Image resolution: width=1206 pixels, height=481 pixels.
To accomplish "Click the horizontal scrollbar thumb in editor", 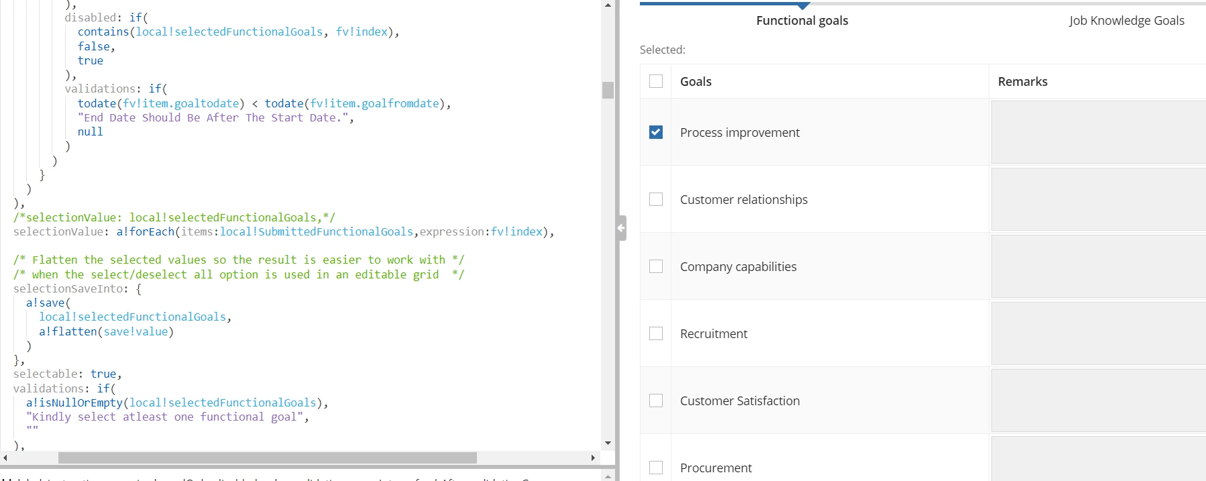I will [x=268, y=458].
